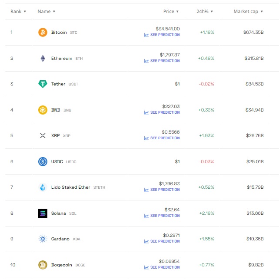Open the Dogecoin SEE PREDICTION link

(165, 267)
